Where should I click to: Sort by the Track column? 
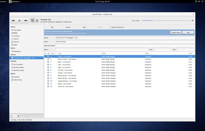[x=53, y=54]
